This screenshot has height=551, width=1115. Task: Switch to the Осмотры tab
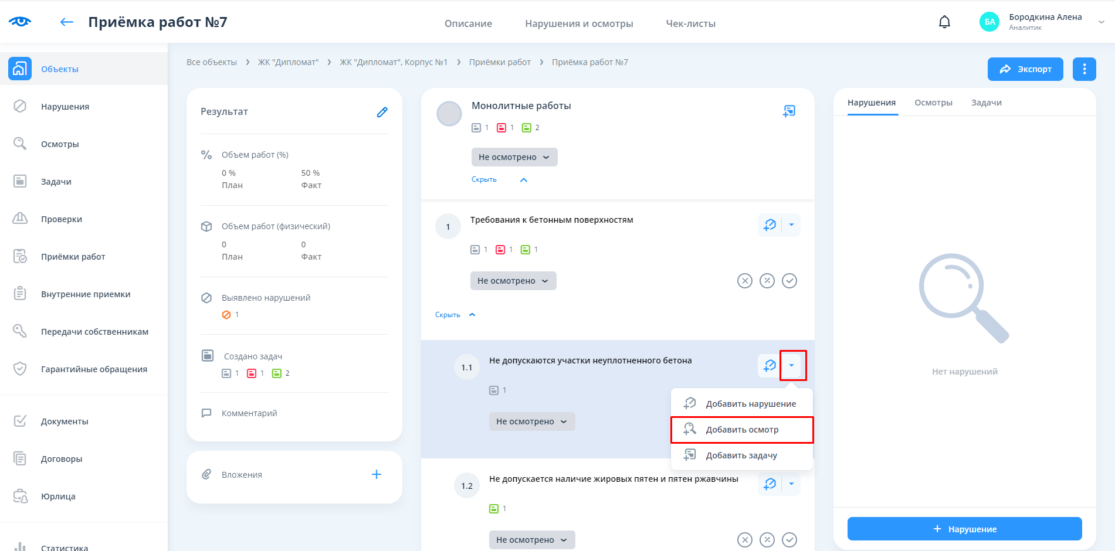click(x=933, y=103)
